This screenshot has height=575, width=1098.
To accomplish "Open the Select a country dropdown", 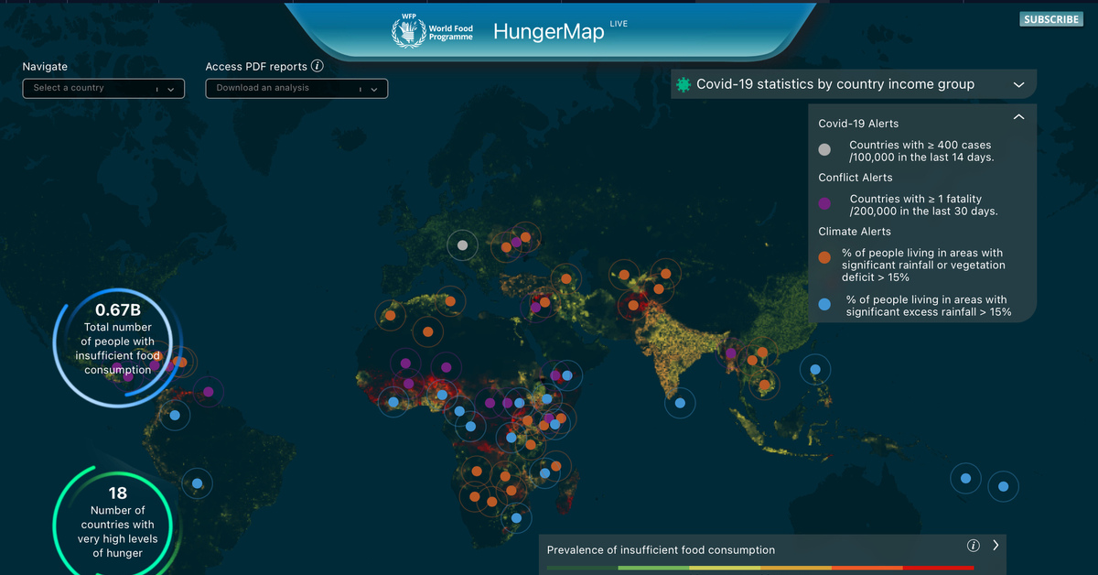I will (x=102, y=88).
